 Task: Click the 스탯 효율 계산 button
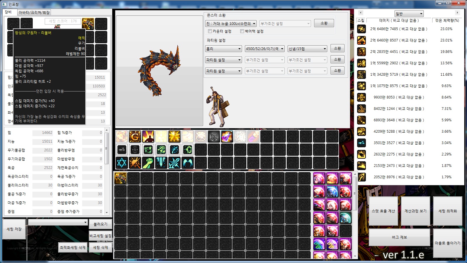click(383, 211)
